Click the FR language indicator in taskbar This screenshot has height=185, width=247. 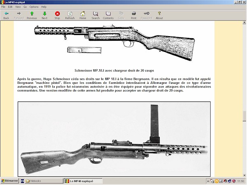[22, 181]
